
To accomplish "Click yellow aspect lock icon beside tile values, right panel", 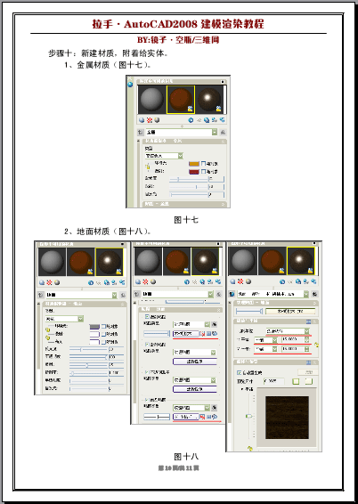I will (316, 345).
